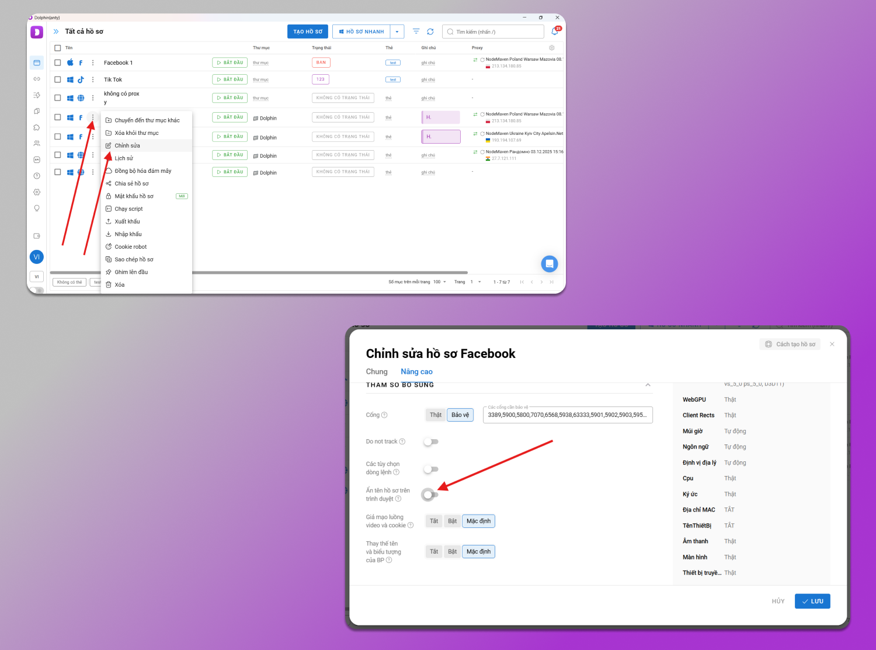Open items-per-page dropdown showing 100
876x650 pixels.
click(440, 282)
